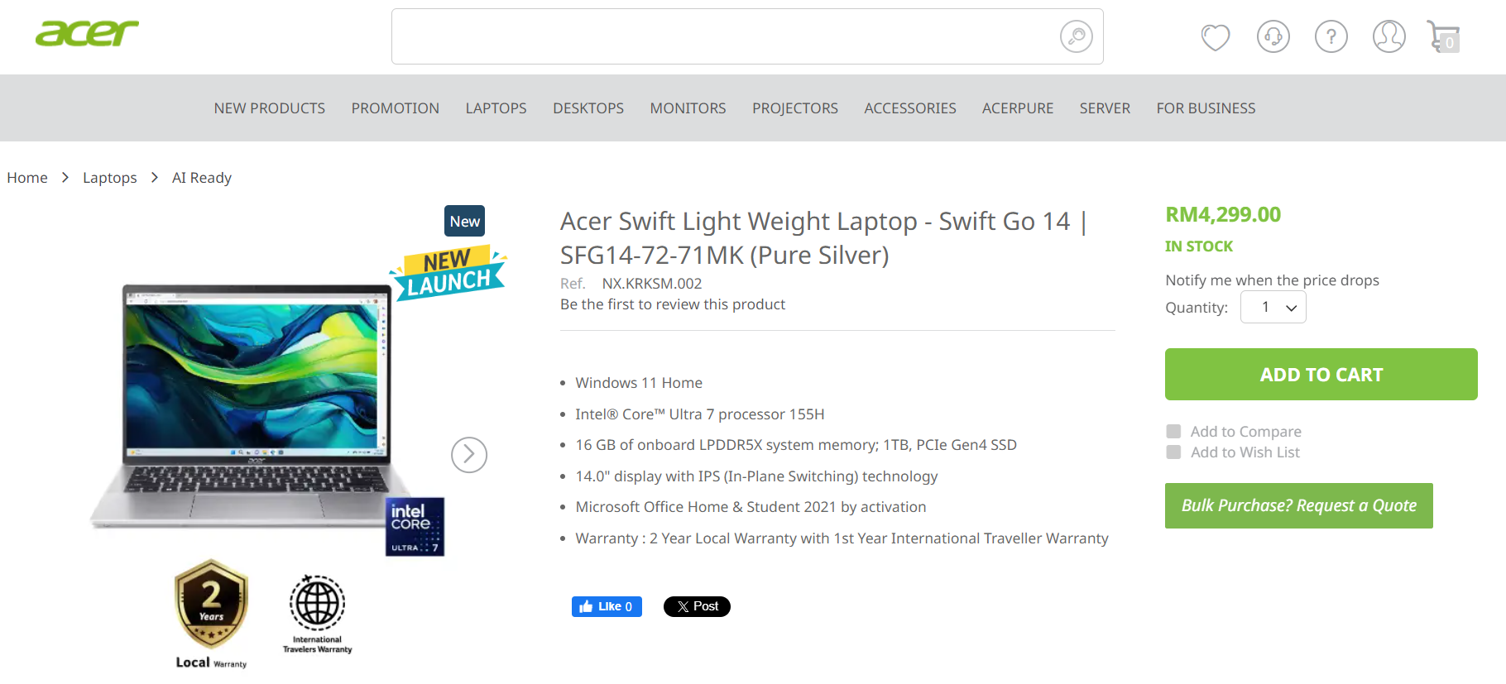Click the X Post share button
Viewport: 1506px width, 684px height.
click(x=697, y=606)
